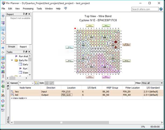This screenshot has width=165, height=130.
Task: Toggle the Show VREF Groups icon
Action: [3, 63]
